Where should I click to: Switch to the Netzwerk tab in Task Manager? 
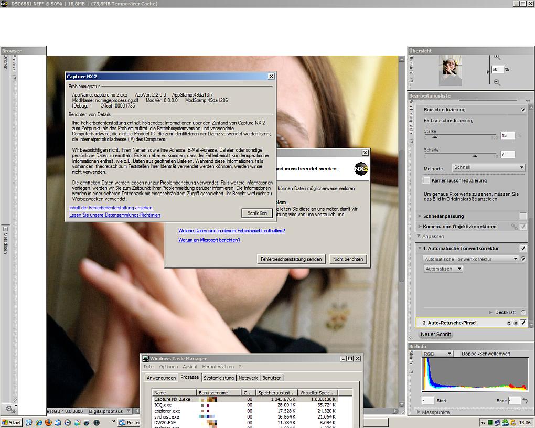(x=248, y=378)
